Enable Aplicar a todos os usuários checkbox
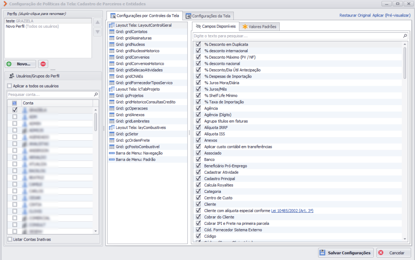415x260 pixels. 10,86
